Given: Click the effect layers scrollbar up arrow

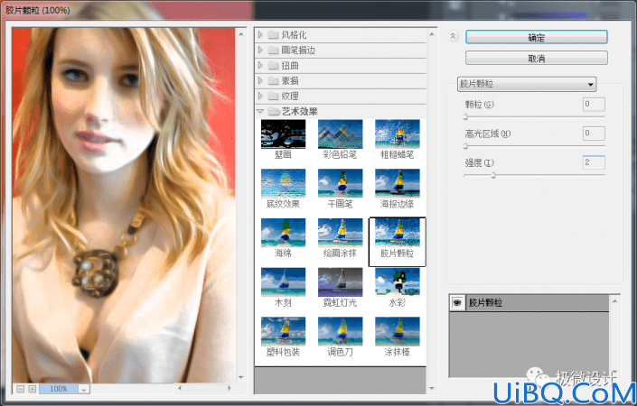Looking at the screenshot, I should click(615, 301).
